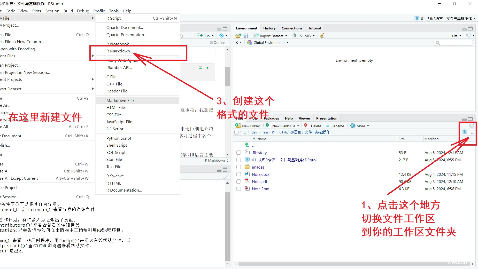Go up to parent directory arrow
478x269 pixels.
(x=247, y=145)
